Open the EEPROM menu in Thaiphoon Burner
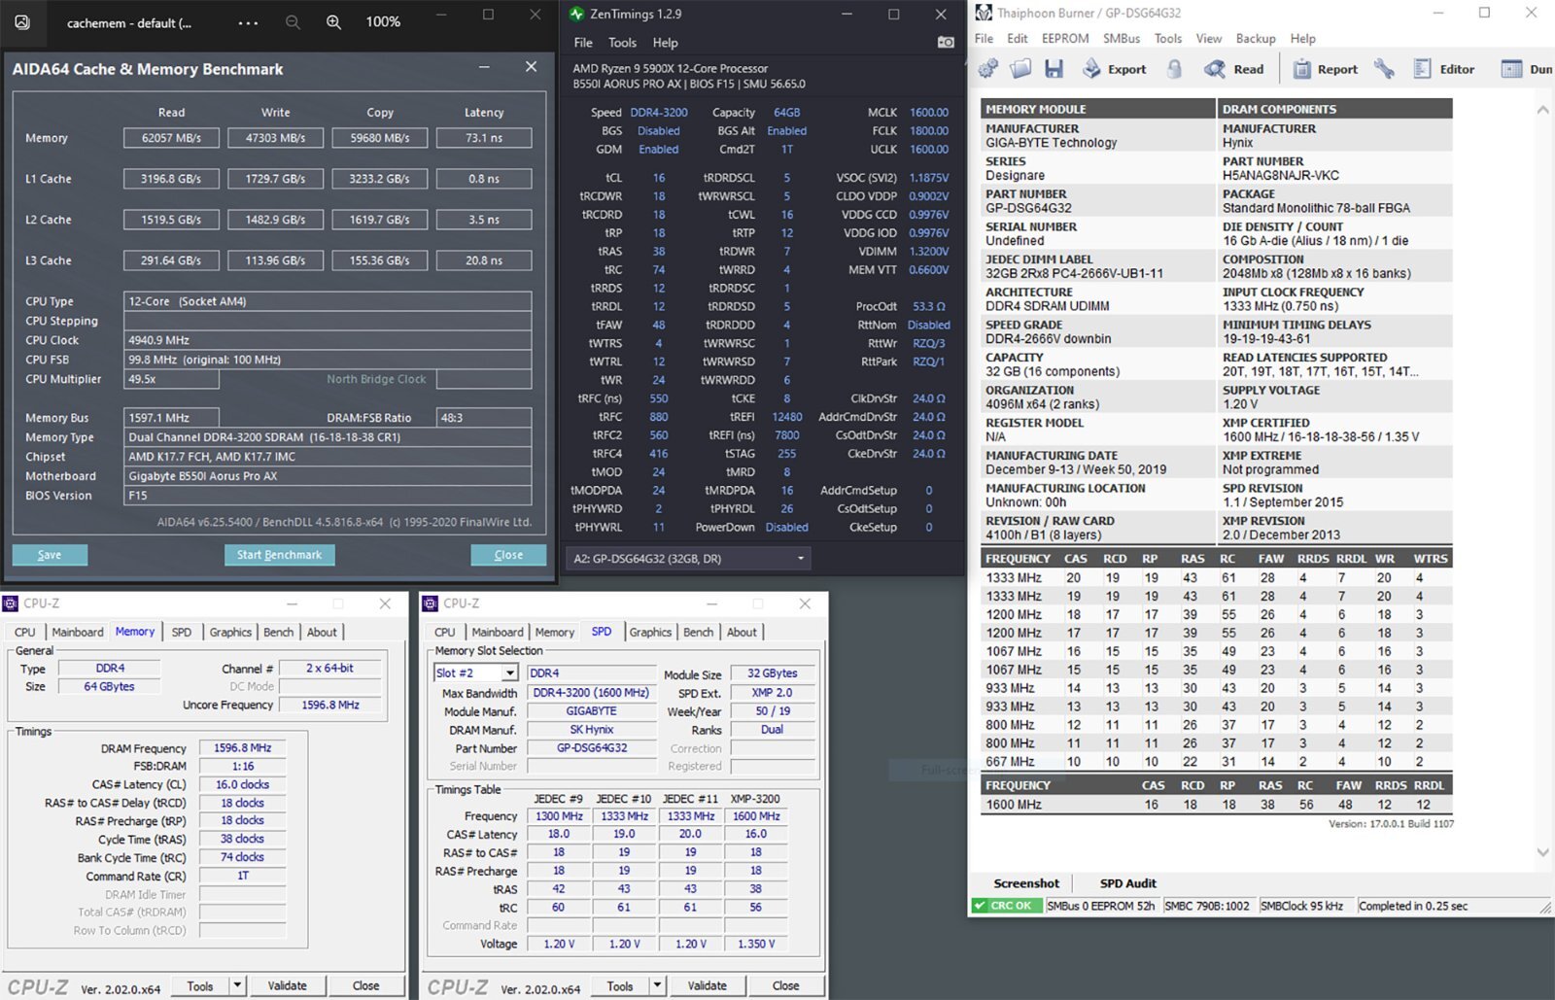 (1065, 39)
